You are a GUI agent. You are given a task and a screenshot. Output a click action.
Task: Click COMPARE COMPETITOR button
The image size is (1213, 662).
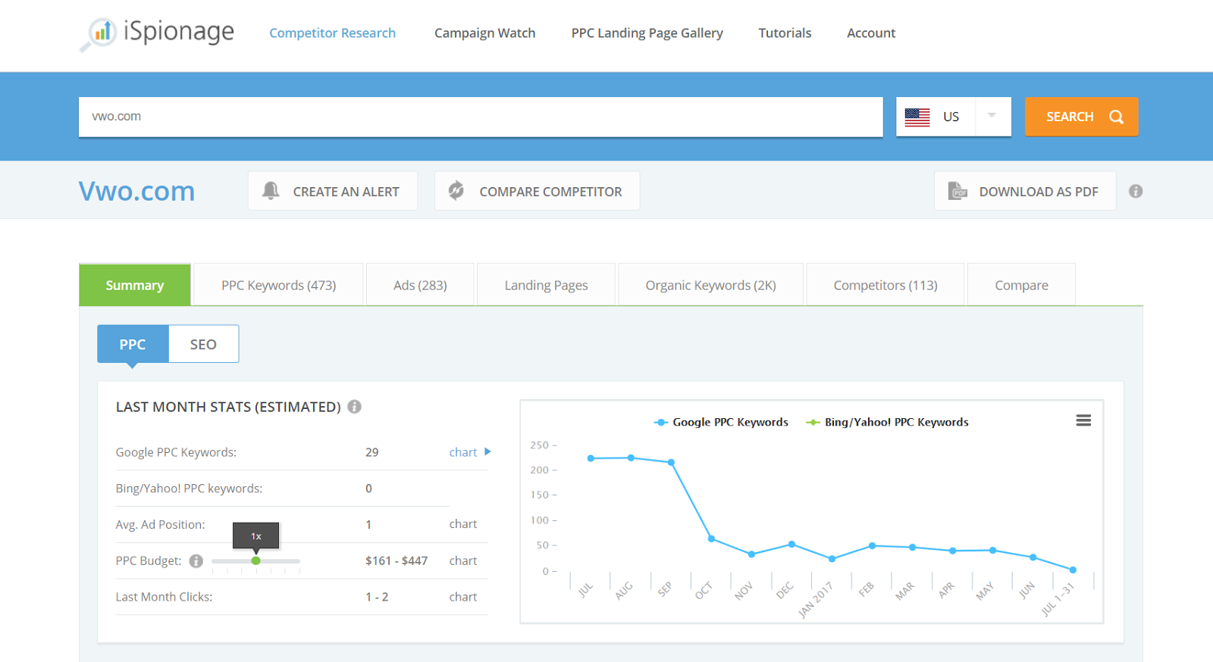click(x=537, y=191)
